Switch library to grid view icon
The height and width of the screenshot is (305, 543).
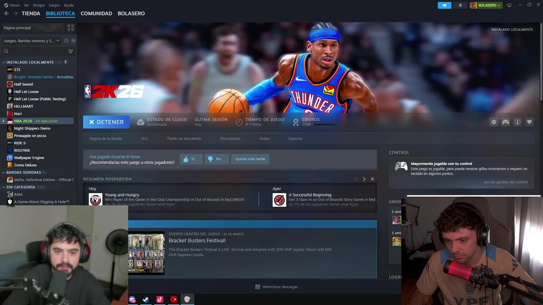click(x=70, y=28)
